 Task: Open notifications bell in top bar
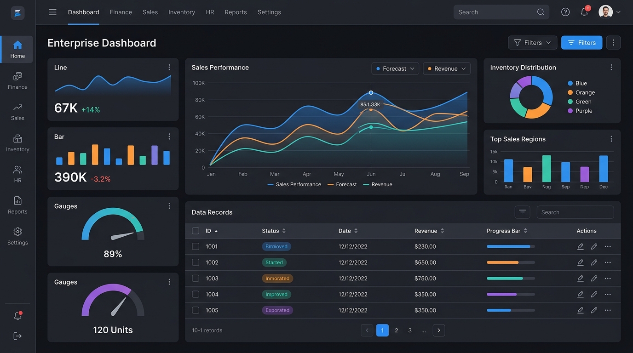(584, 12)
